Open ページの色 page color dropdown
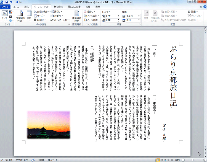This screenshot has height=162, width=207. tap(91, 16)
